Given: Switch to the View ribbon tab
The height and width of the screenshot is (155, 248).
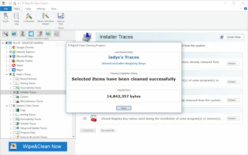Looking at the screenshot, I should (28, 9).
